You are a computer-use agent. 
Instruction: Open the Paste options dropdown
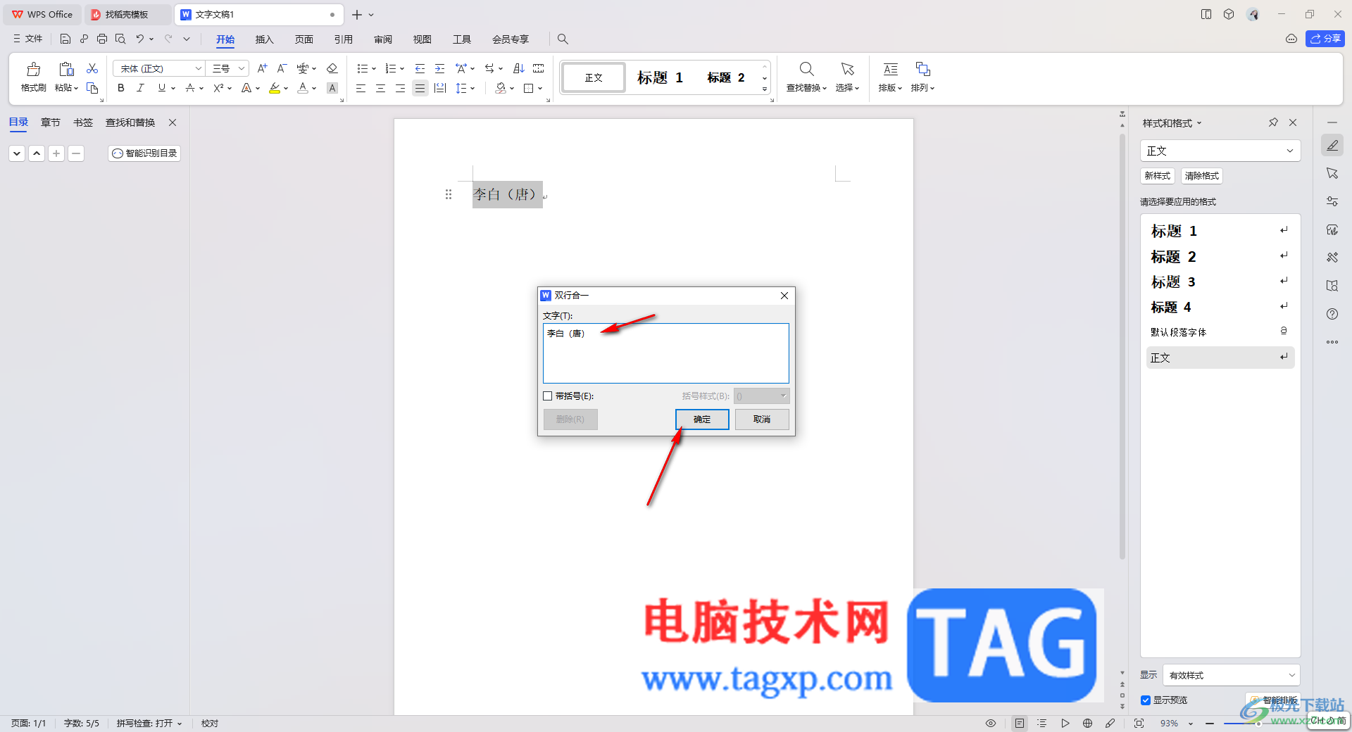(x=67, y=88)
